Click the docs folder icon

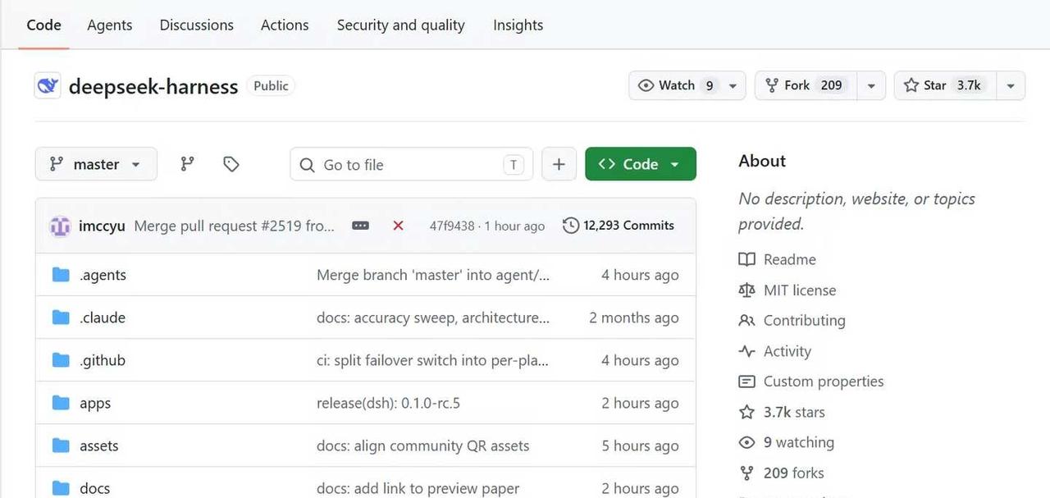tap(61, 488)
